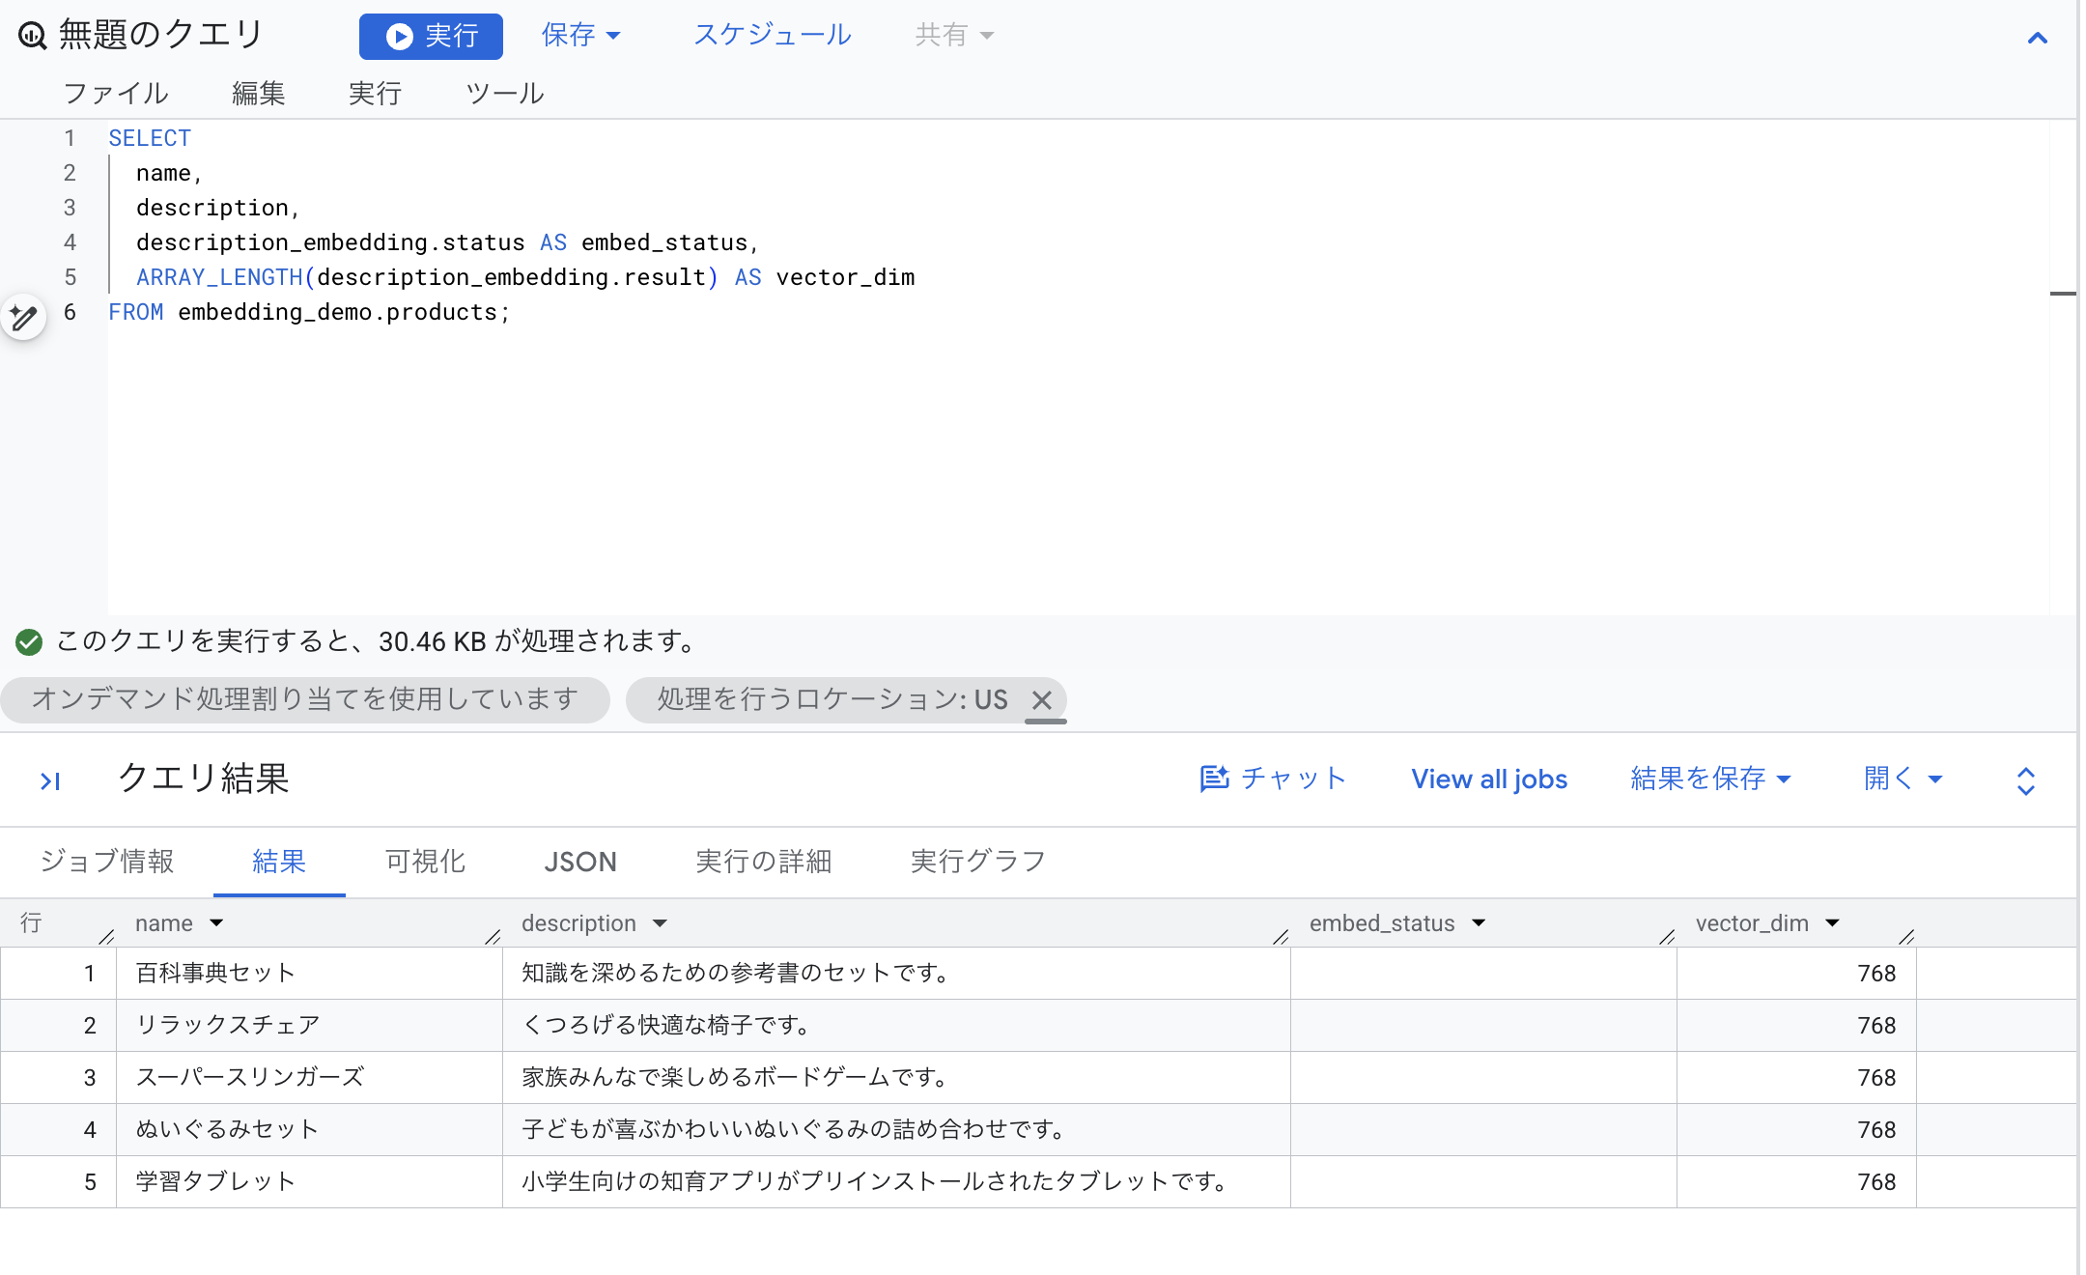Switch to the ジョブ情報 tab
Image resolution: width=2086 pixels, height=1275 pixels.
(107, 862)
